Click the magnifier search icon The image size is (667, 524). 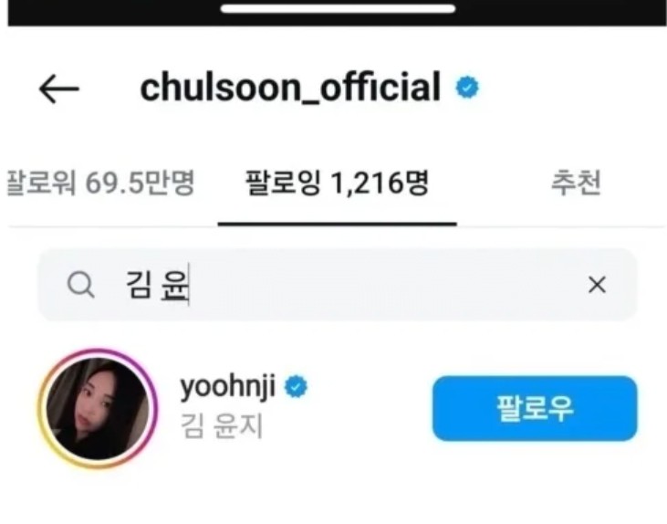[x=81, y=284]
